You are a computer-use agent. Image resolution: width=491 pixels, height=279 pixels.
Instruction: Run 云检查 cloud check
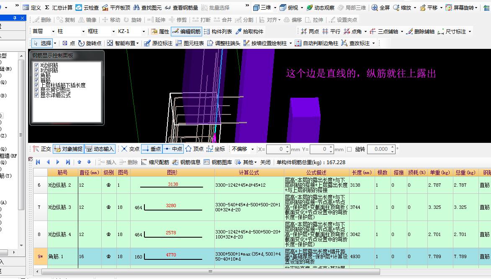coord(87,8)
